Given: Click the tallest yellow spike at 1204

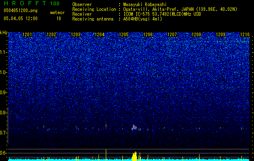Looking at the screenshot, I should [x=106, y=155].
